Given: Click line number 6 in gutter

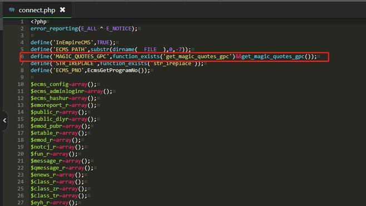Looking at the screenshot, I should pyautogui.click(x=22, y=57).
